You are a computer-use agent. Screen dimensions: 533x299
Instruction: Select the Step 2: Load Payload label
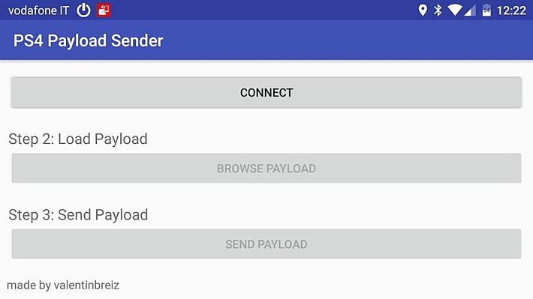(x=78, y=139)
